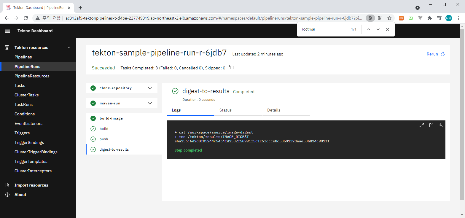Click the user profile avatar in Chrome

(x=449, y=18)
